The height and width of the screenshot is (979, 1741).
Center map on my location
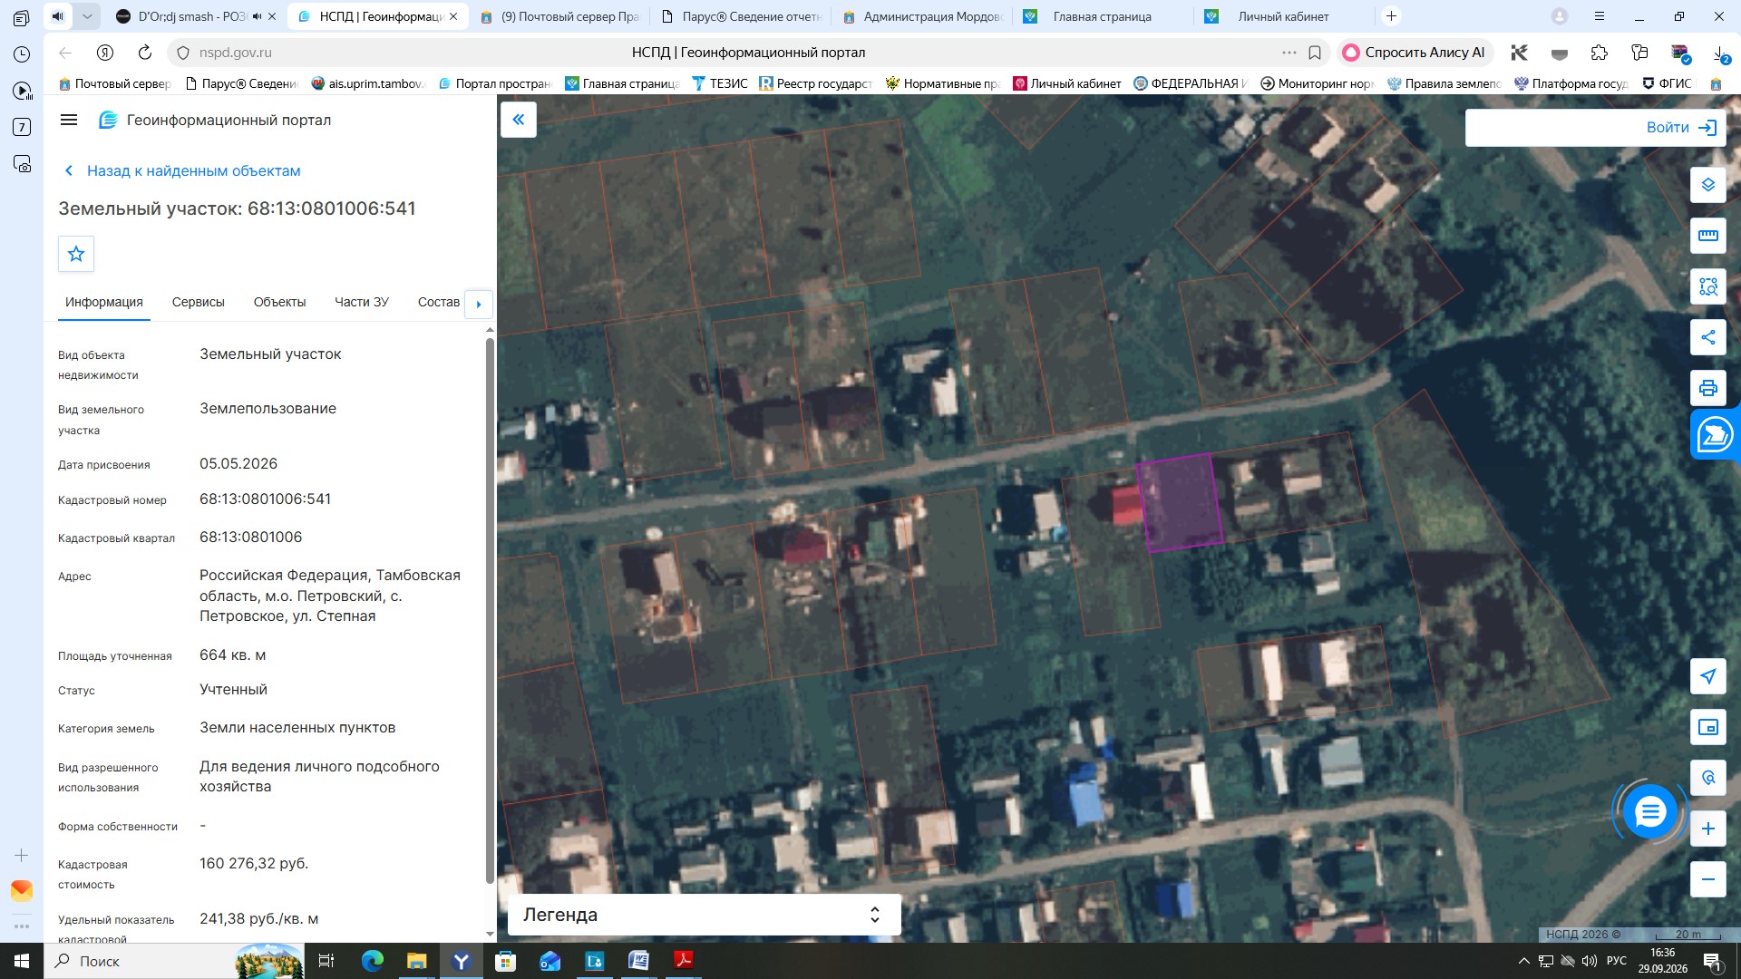tap(1708, 676)
